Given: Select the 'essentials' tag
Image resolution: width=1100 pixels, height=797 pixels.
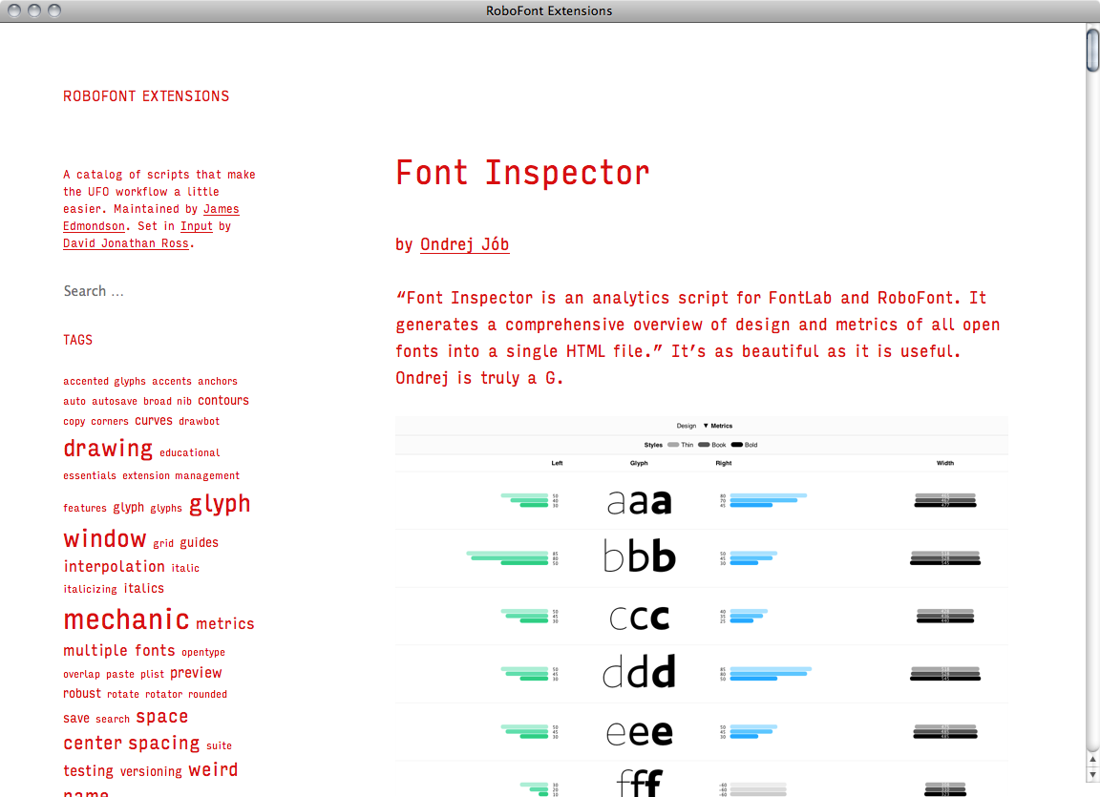Looking at the screenshot, I should (90, 475).
